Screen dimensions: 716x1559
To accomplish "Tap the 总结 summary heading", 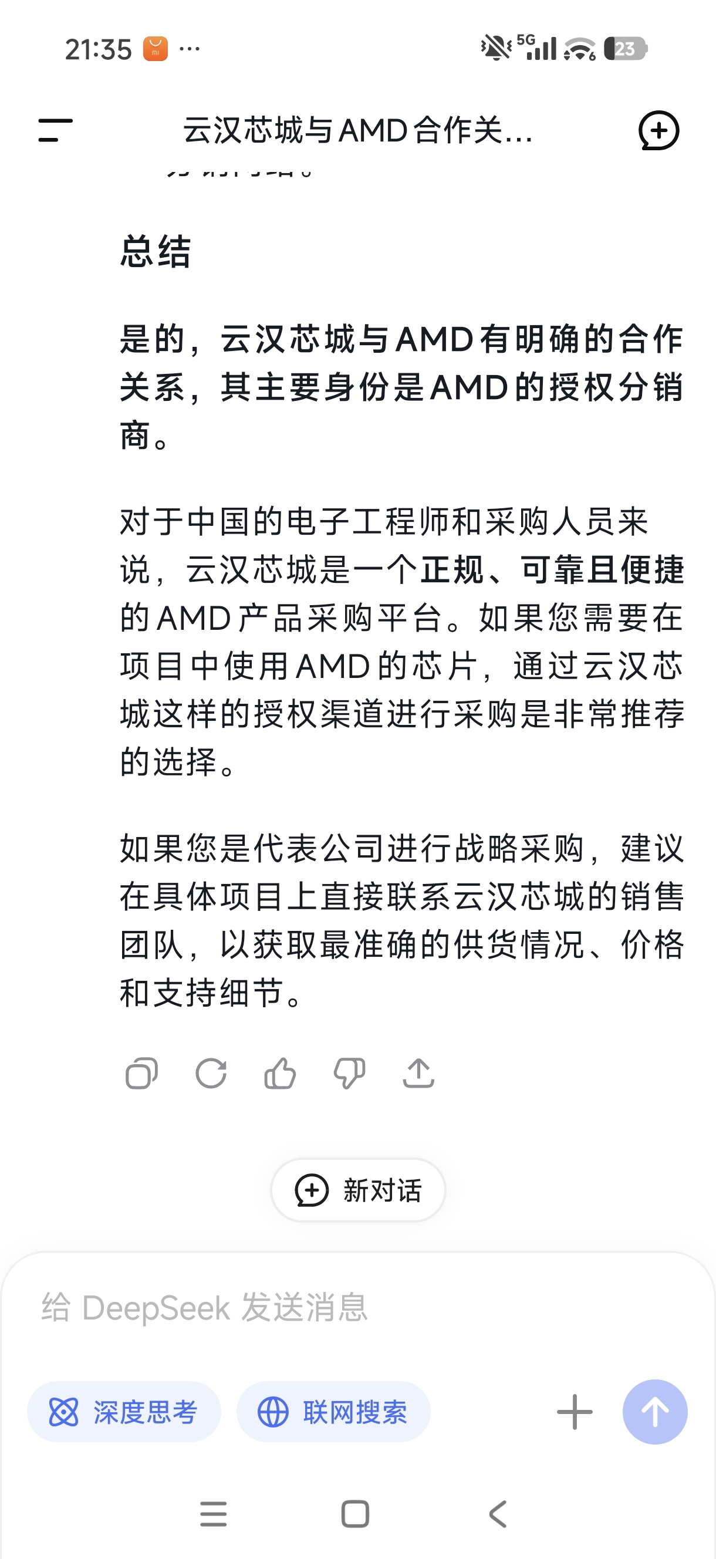I will coord(156,251).
